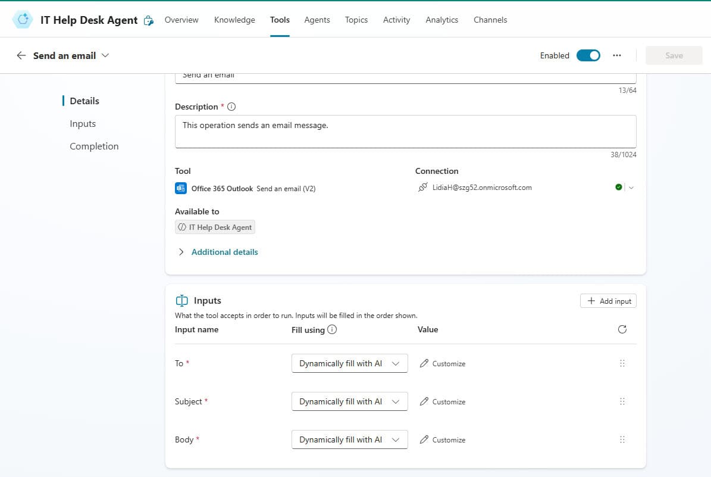Click the refresh inputs icon
Viewport: 711px width, 477px height.
(622, 329)
